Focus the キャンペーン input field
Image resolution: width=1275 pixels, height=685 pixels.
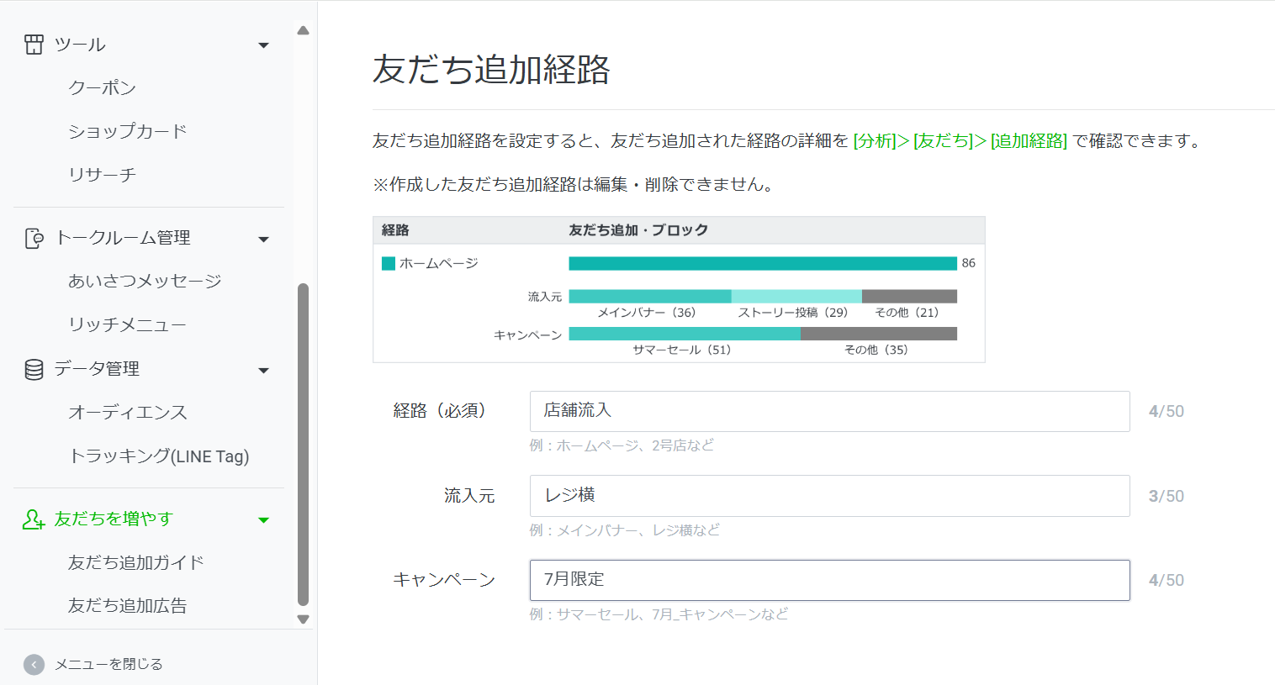tap(829, 580)
